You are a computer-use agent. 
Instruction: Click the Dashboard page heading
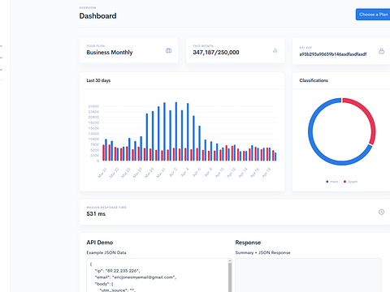97,16
